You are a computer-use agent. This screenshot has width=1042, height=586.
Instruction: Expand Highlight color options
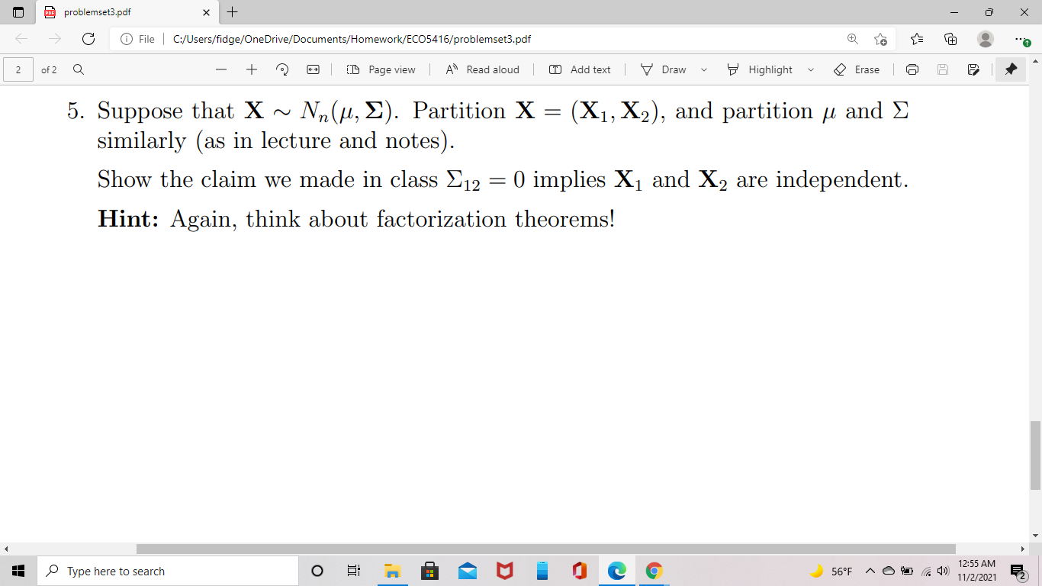(x=810, y=69)
